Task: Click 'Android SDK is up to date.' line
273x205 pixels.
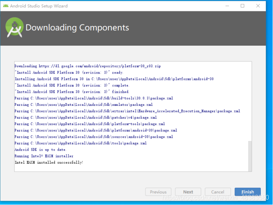Action: tap(41, 150)
